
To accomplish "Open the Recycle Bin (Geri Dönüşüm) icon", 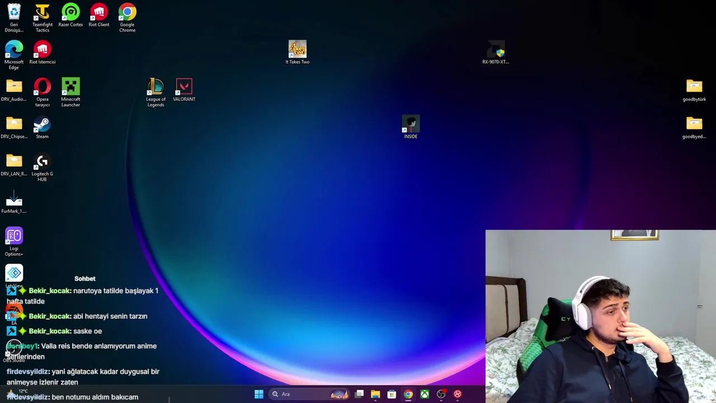I will point(14,18).
